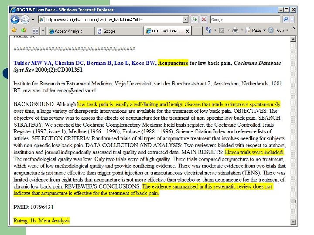314x235 pixels.
Task: Click the scrollbar up arrow
Action: [293, 39]
